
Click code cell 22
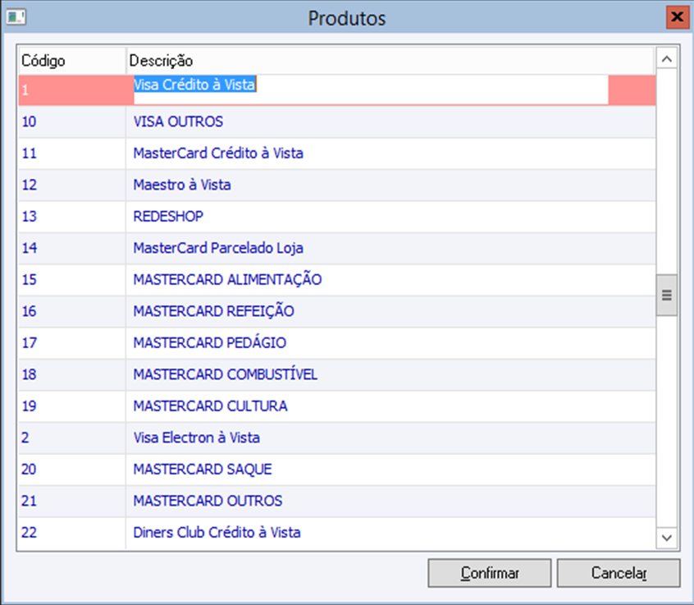(x=72, y=533)
